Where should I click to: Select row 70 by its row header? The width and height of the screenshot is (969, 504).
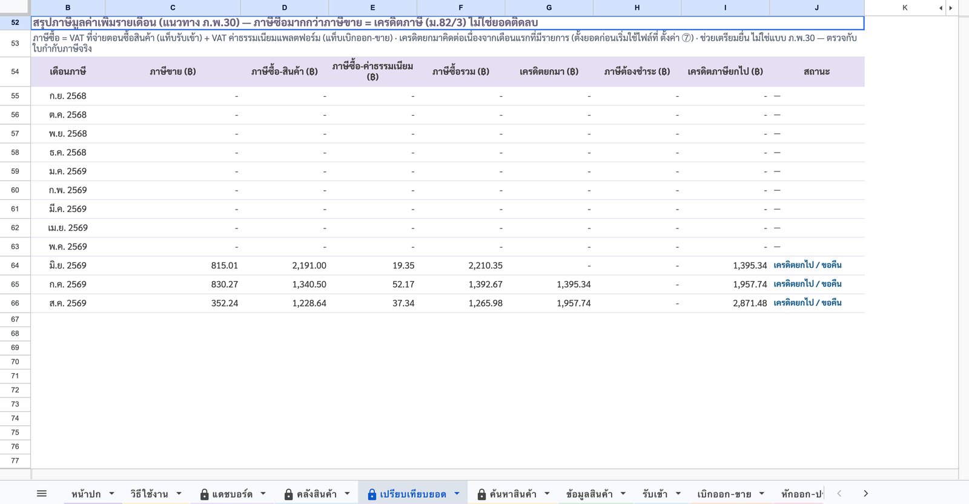click(x=15, y=362)
